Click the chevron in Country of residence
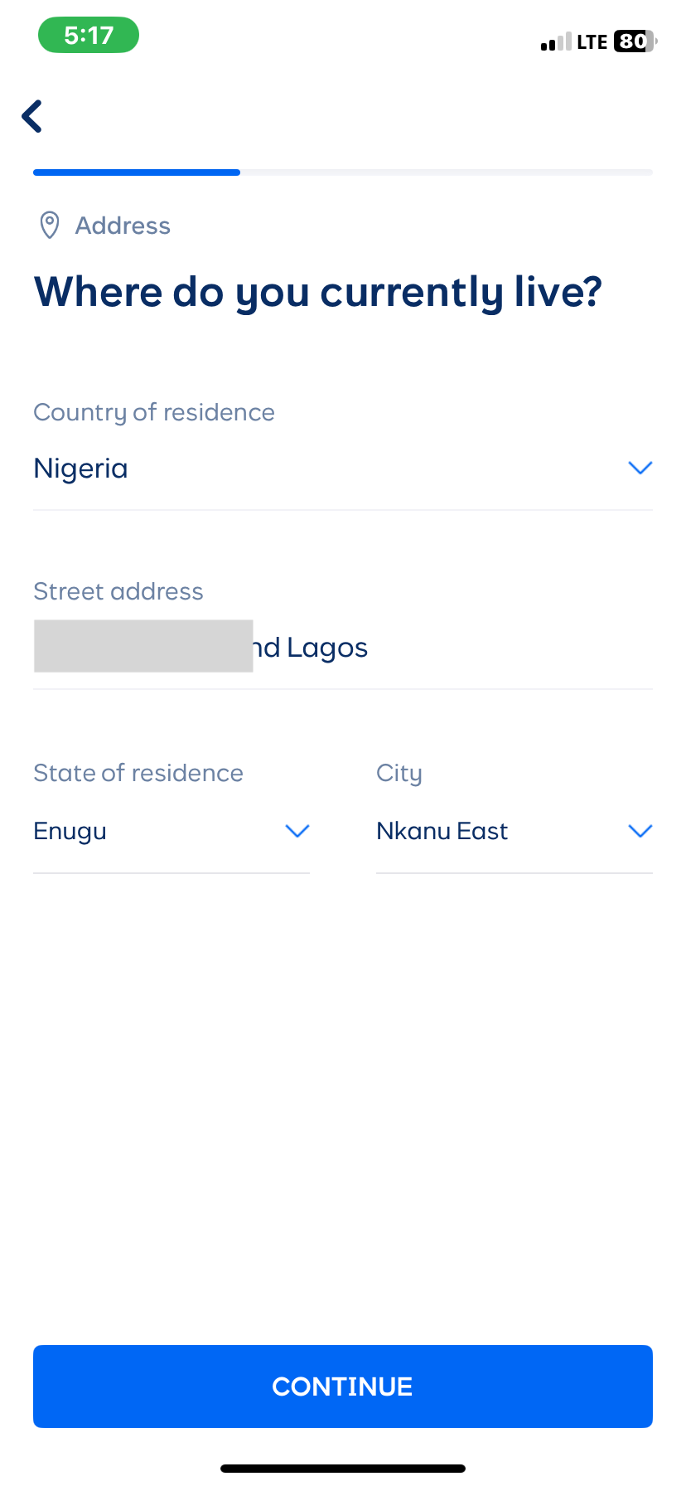The height and width of the screenshot is (1486, 686). 640,468
